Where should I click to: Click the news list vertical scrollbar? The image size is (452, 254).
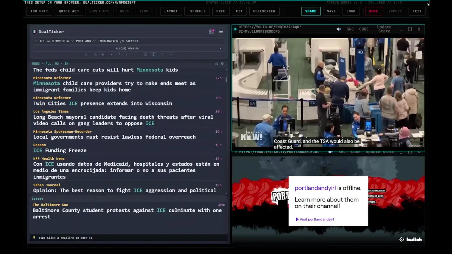(226, 79)
